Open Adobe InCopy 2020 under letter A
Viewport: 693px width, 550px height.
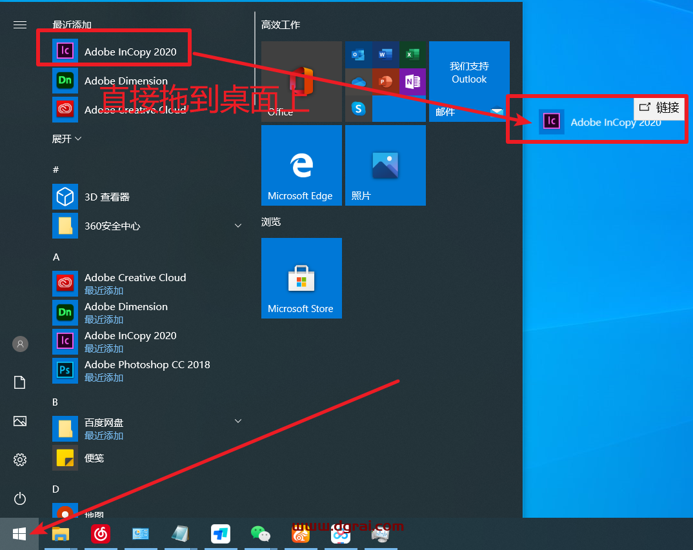pyautogui.click(x=148, y=342)
